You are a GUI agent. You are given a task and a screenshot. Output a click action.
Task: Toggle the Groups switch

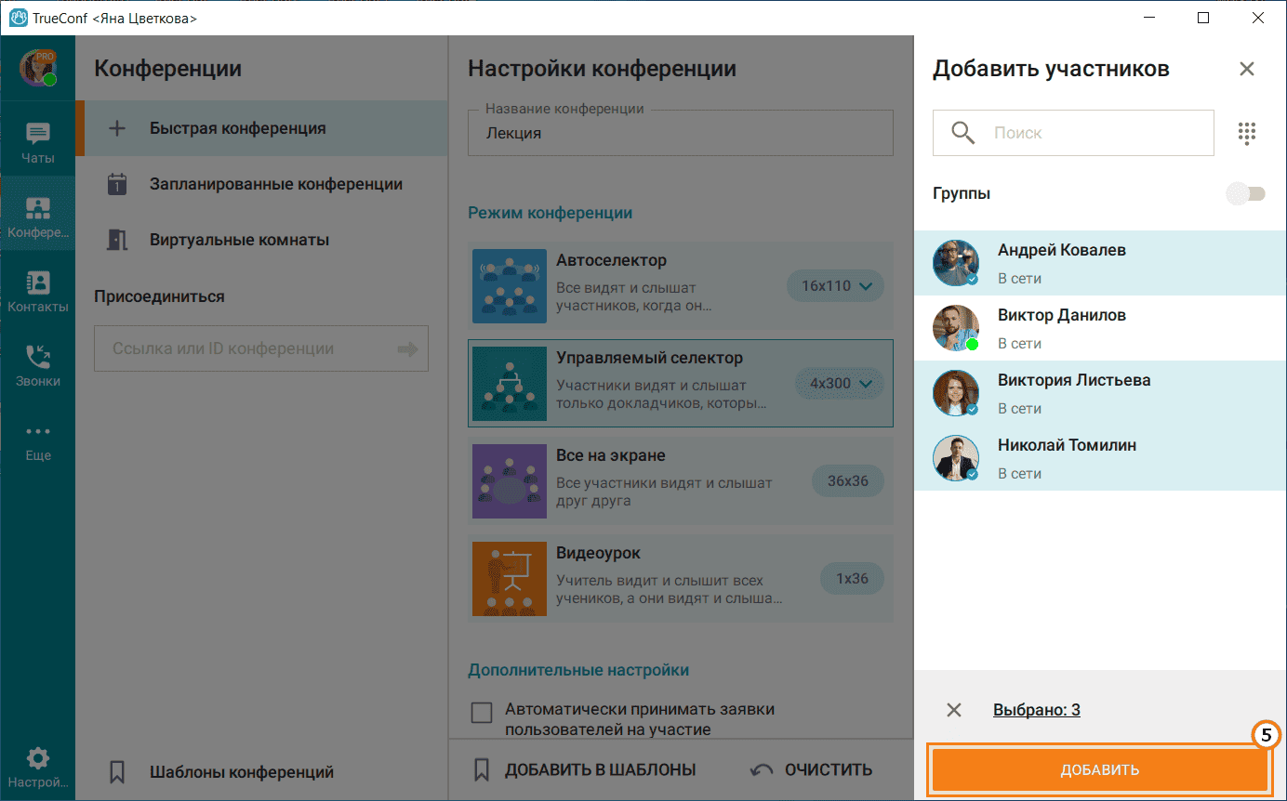click(1246, 193)
